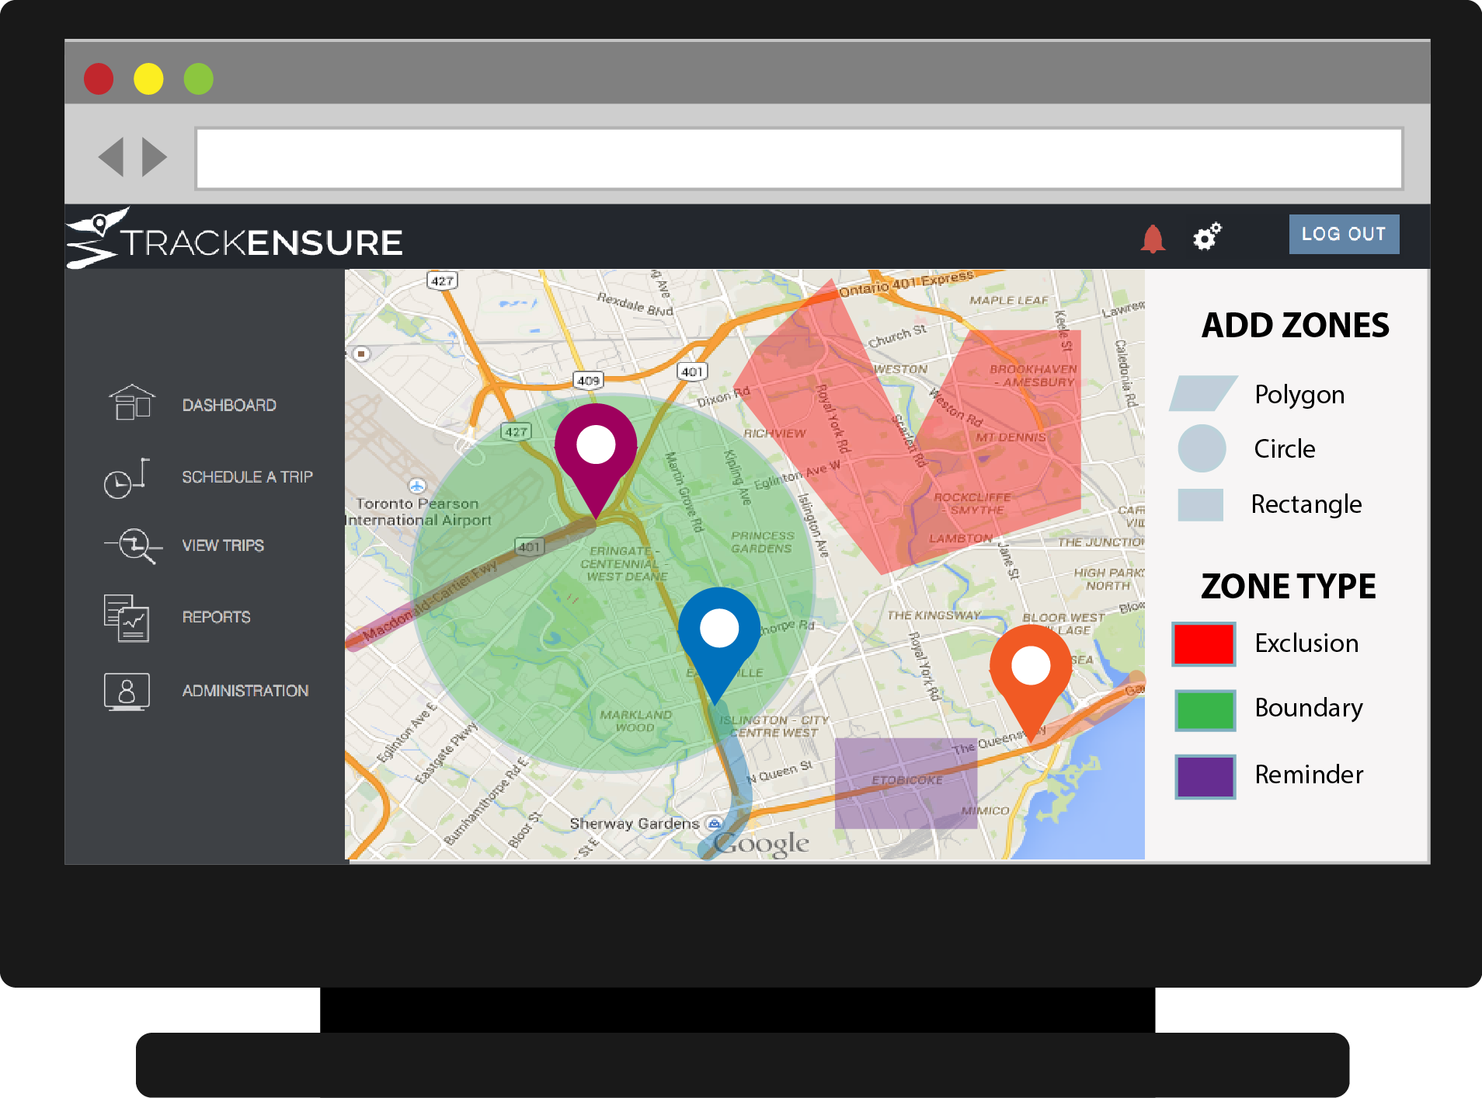
Task: Click the Google logo on the map
Action: (760, 843)
